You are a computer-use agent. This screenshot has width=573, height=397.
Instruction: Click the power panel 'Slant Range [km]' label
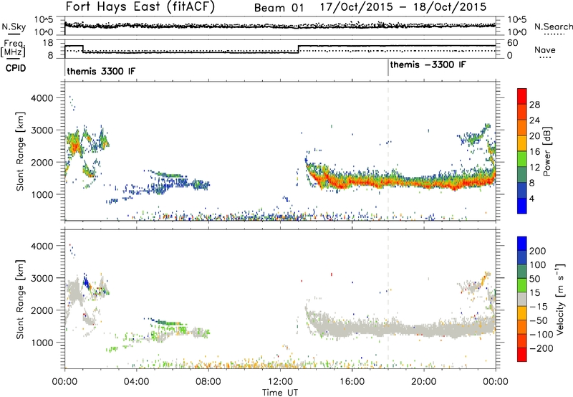[20, 151]
